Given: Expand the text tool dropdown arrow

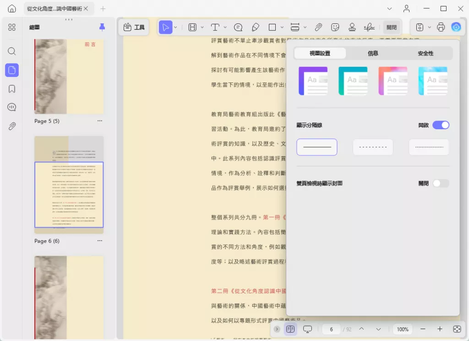Looking at the screenshot, I should pyautogui.click(x=225, y=27).
